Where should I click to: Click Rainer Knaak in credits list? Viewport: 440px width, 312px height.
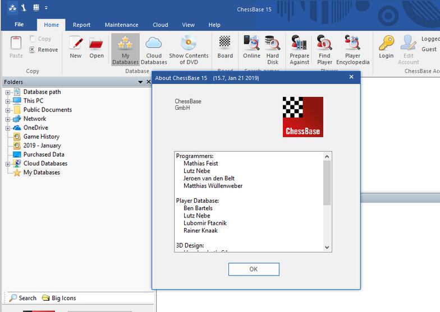pyautogui.click(x=200, y=231)
